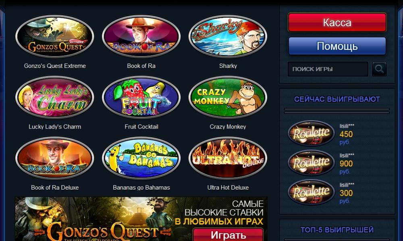Screen dimensions: 403x241
Task: Open the Lucky Lady's Charm game icon
Action: (x=54, y=97)
